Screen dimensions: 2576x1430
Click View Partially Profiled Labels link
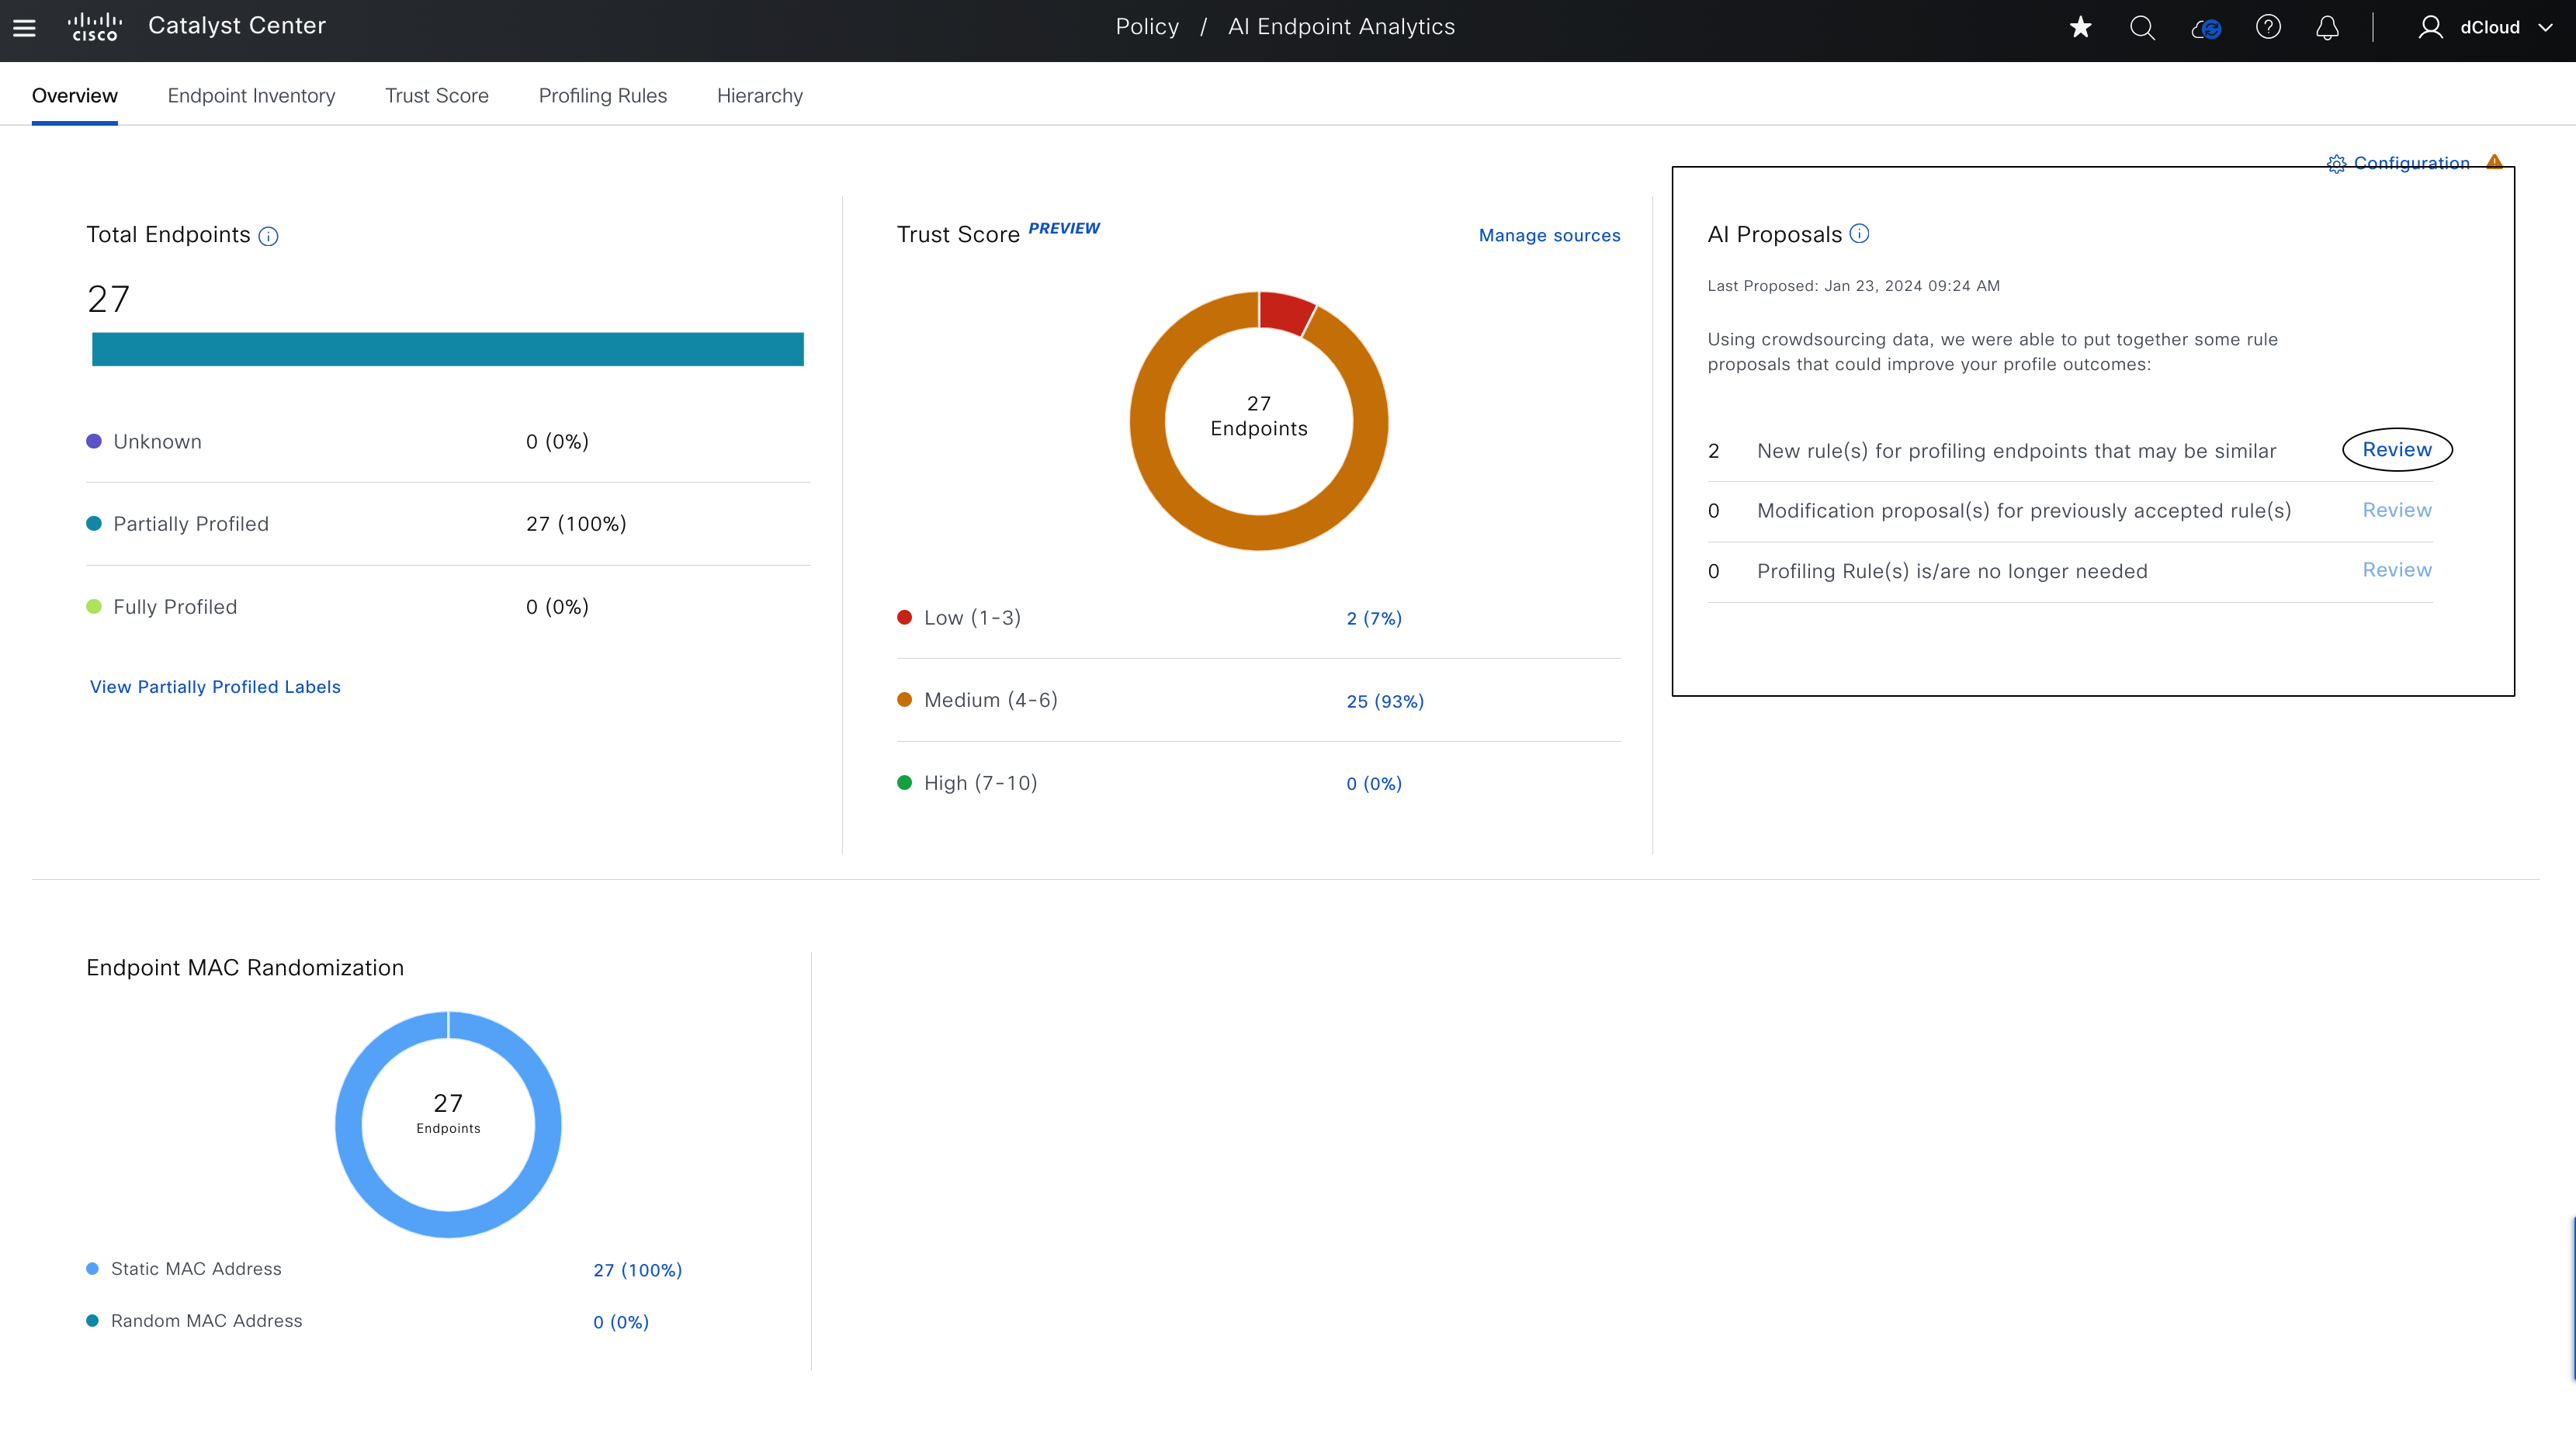click(x=215, y=687)
